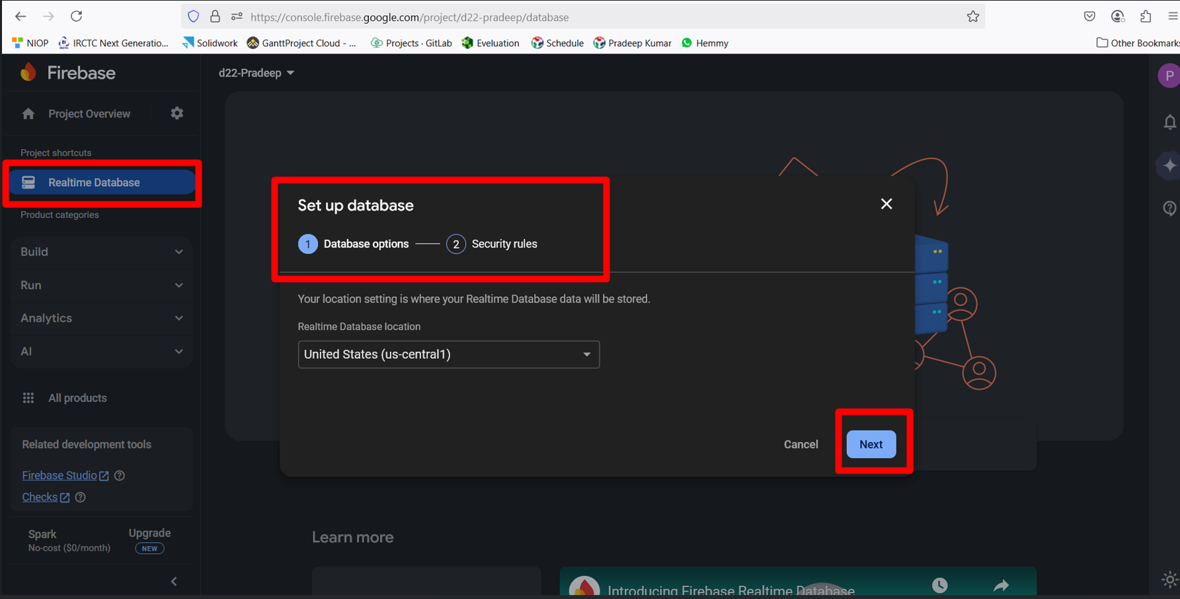Open the Checks link
The height and width of the screenshot is (599, 1180).
coord(46,497)
